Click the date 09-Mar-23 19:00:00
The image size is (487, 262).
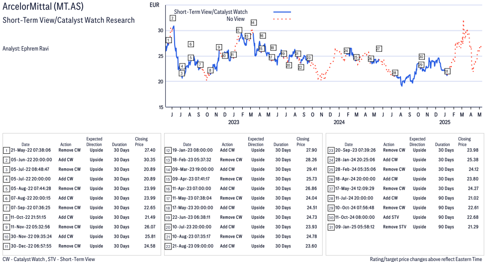(x=193, y=169)
